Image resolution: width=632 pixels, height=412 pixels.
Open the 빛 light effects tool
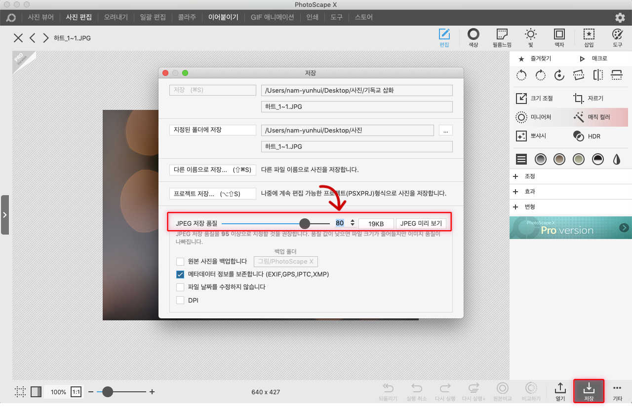(x=531, y=37)
